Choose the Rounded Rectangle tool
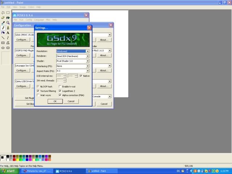232x174 pixels. [8, 48]
